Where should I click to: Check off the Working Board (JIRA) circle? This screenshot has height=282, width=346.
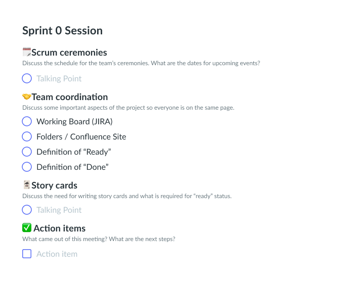pos(27,121)
